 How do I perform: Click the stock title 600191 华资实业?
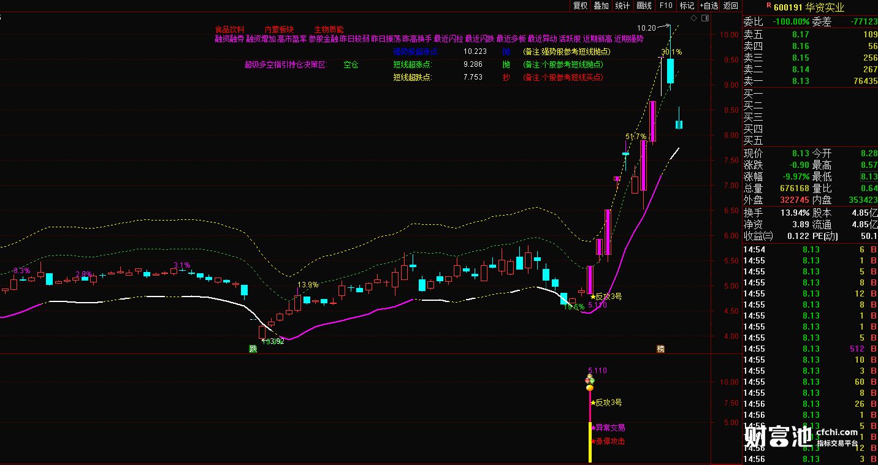809,7
